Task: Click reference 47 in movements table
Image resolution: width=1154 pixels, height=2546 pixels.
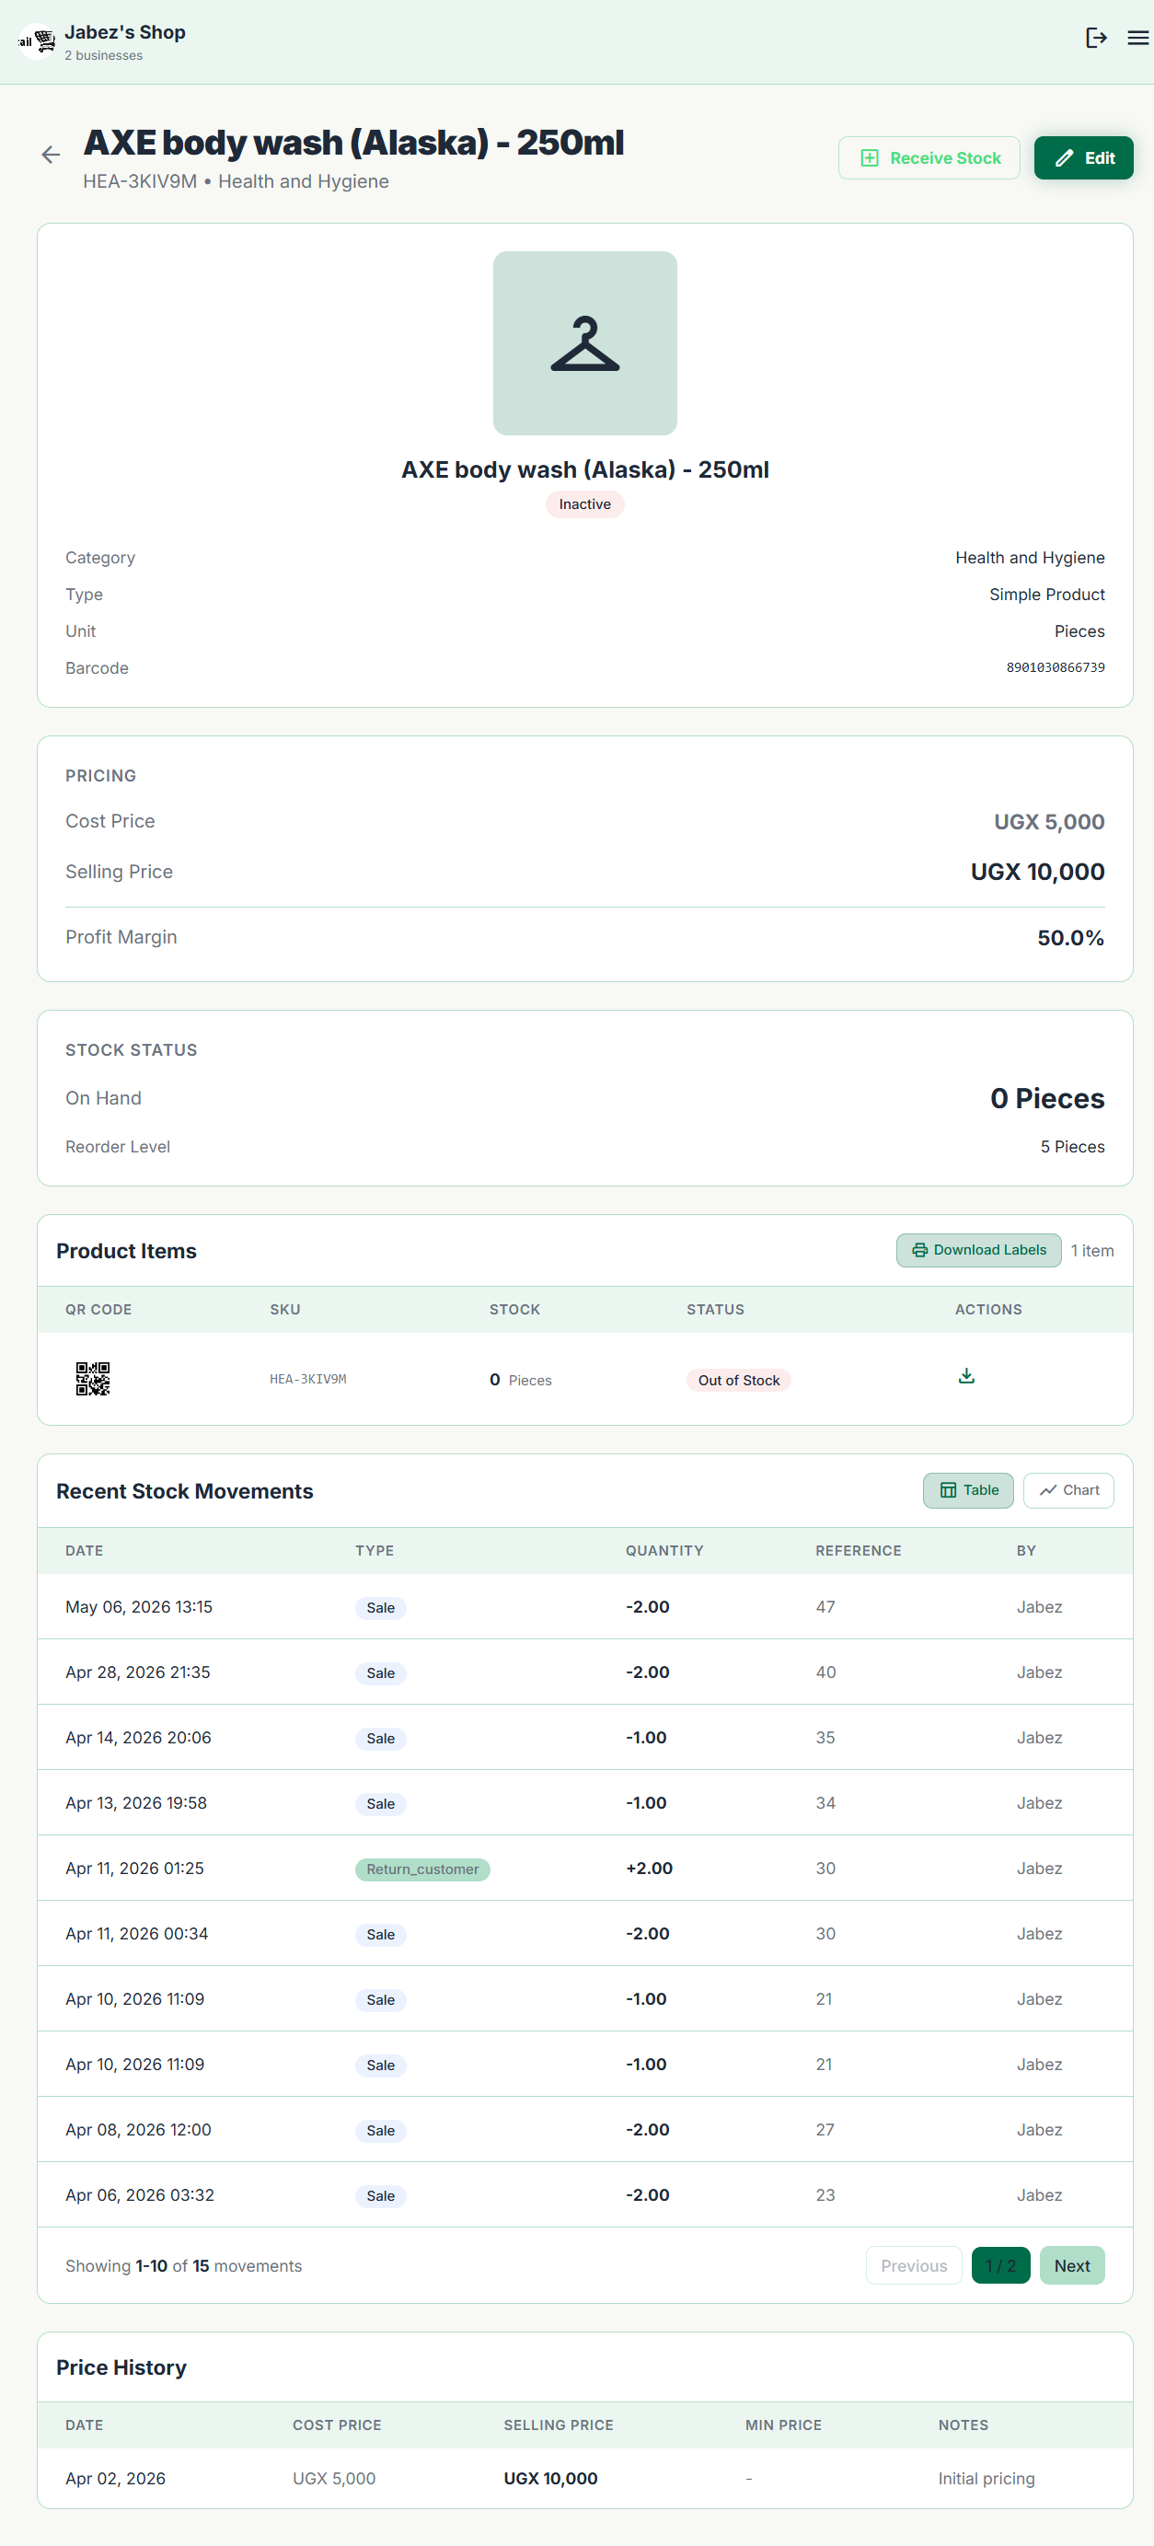Action: point(825,1607)
